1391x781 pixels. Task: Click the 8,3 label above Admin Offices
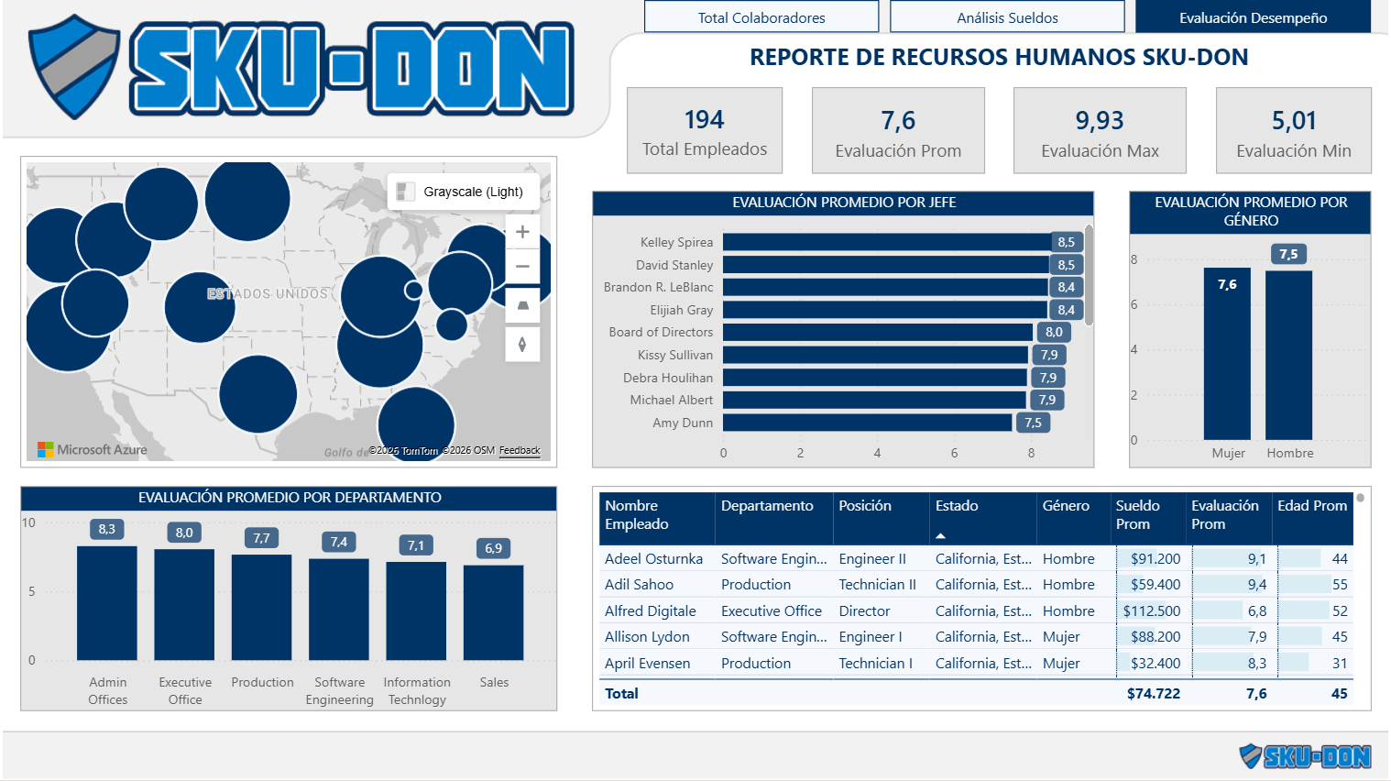click(x=107, y=529)
